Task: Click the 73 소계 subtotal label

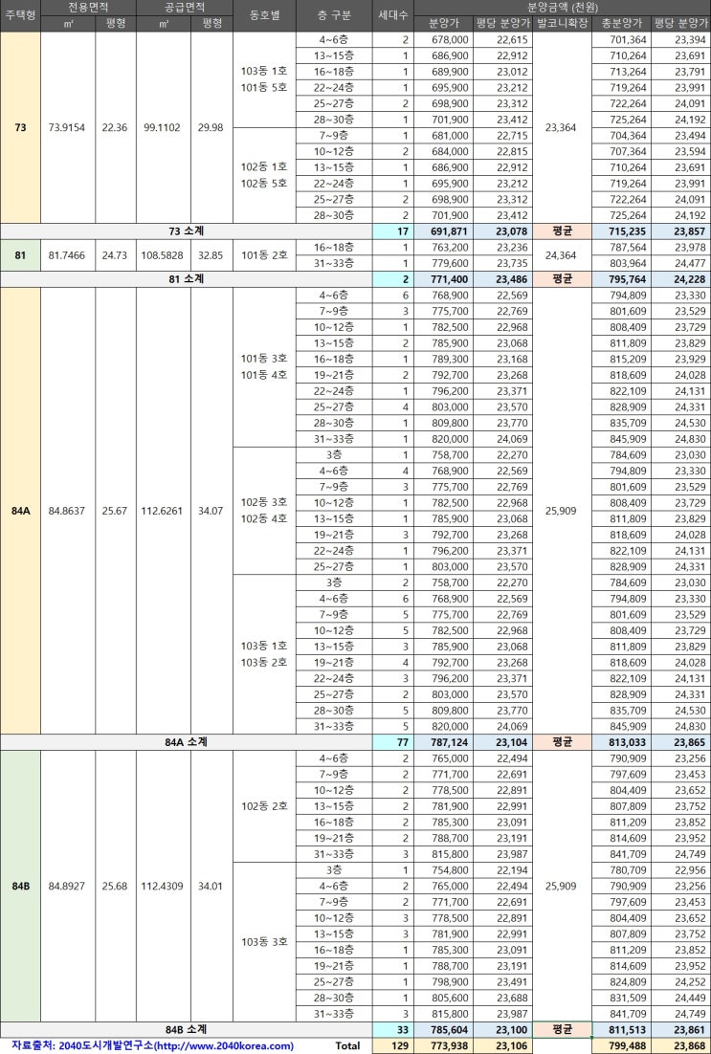Action: [x=187, y=231]
